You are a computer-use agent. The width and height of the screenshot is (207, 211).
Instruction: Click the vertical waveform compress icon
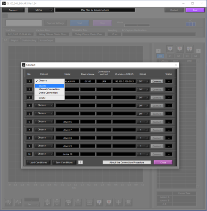click(x=57, y=202)
